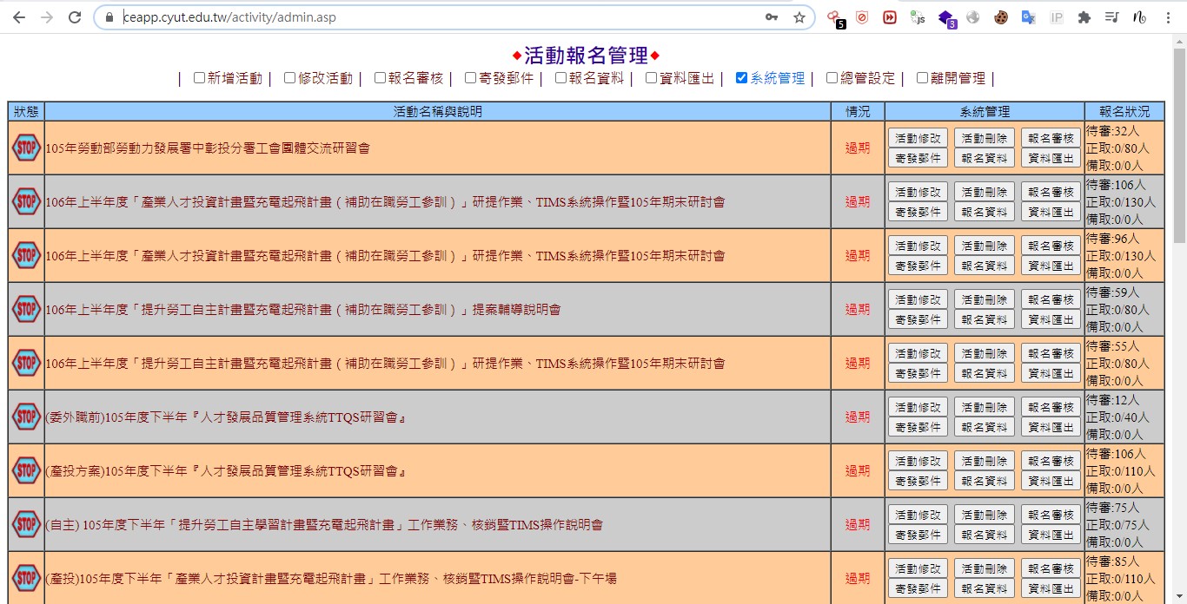The width and height of the screenshot is (1187, 604).
Task: Click 報名資料 button in (委外職前) row
Action: coord(984,427)
